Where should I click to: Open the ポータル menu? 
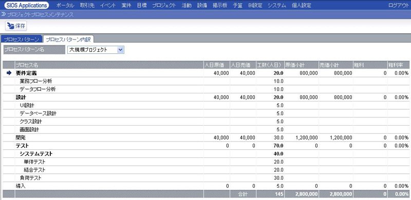65,6
